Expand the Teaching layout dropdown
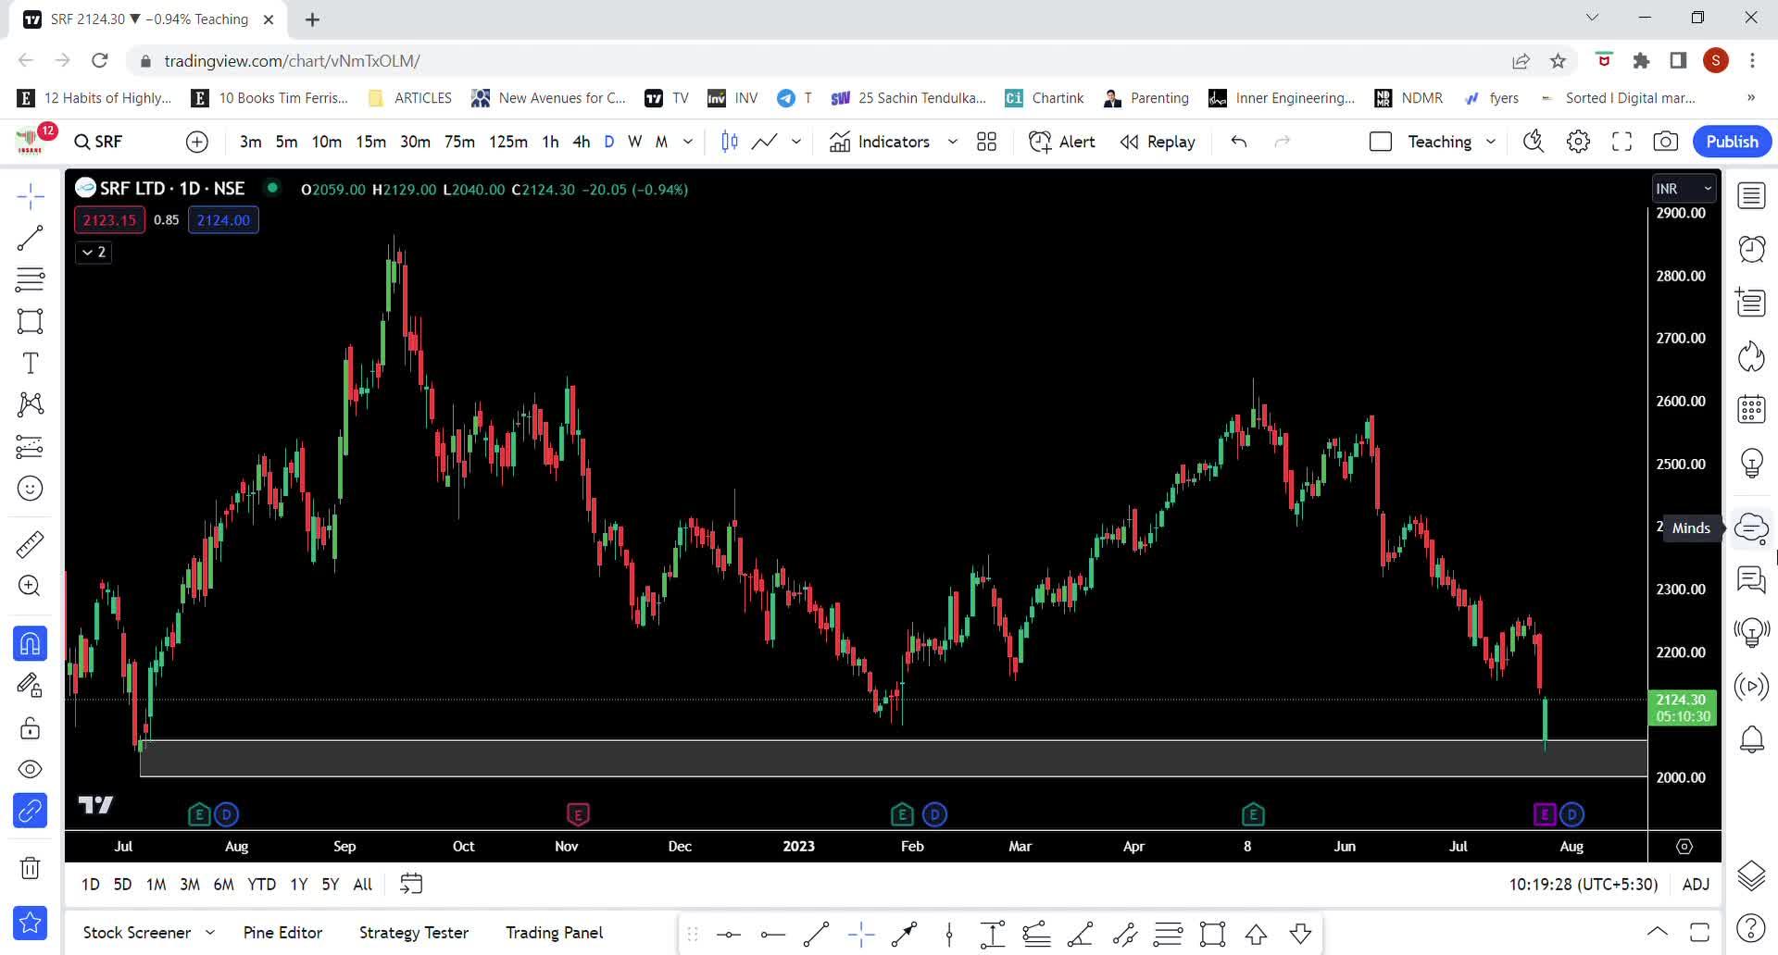Image resolution: width=1778 pixels, height=955 pixels. [x=1491, y=142]
